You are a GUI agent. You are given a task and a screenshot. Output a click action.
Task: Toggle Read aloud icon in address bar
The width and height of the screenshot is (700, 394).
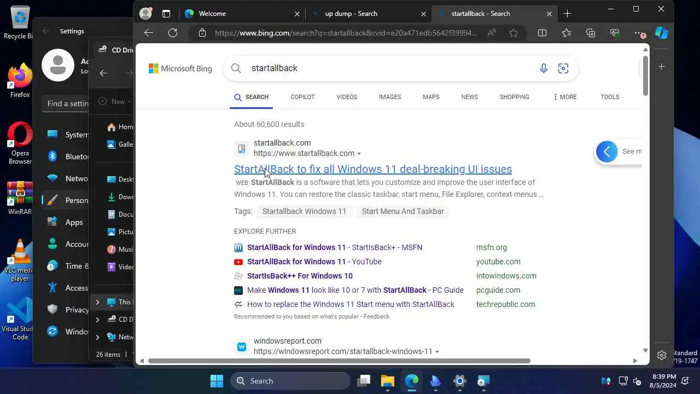[x=492, y=33]
